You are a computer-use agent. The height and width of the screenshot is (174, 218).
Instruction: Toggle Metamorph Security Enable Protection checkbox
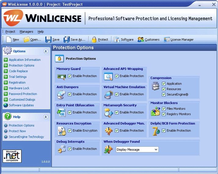pos(117,112)
